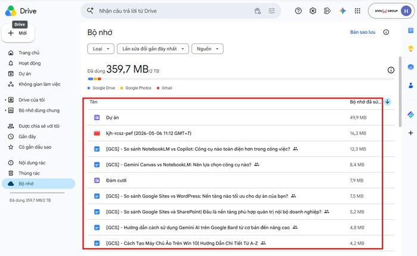Expand the Drive của tôi tree arrow
The image size is (417, 256).
pyautogui.click(x=5, y=100)
